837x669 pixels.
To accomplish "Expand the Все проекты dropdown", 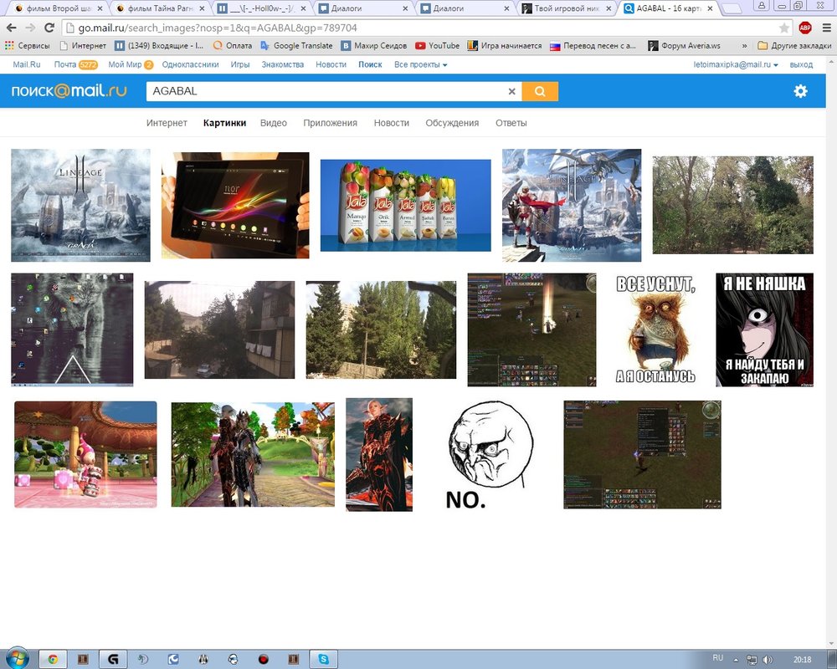I will click(x=420, y=64).
